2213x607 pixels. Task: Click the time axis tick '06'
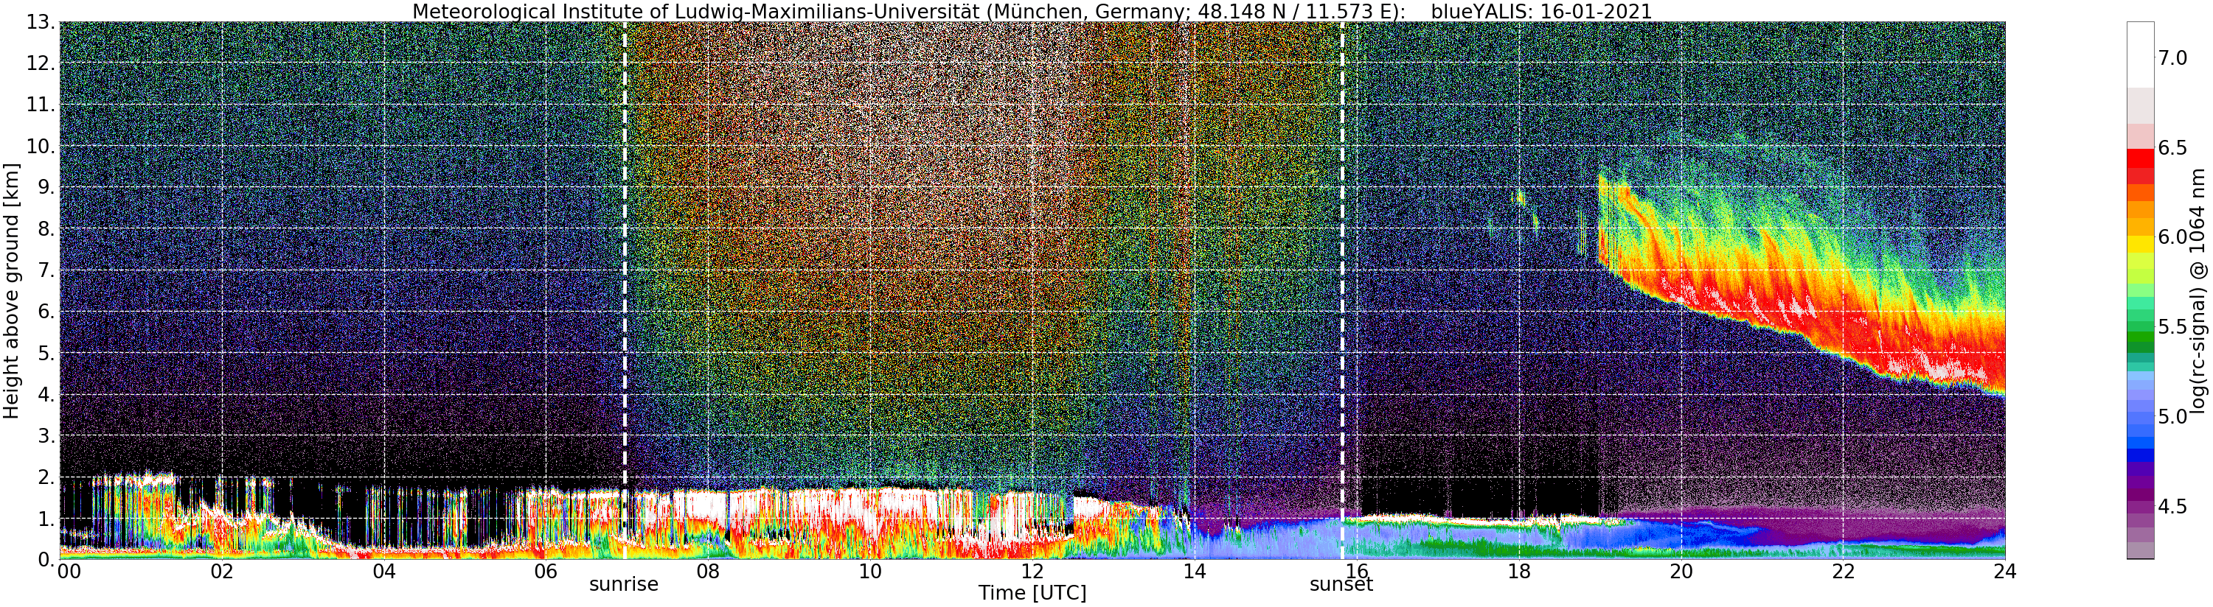click(x=546, y=572)
